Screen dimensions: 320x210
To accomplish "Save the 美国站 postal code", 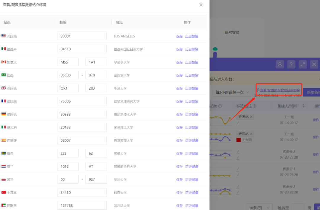I will 179,36.
